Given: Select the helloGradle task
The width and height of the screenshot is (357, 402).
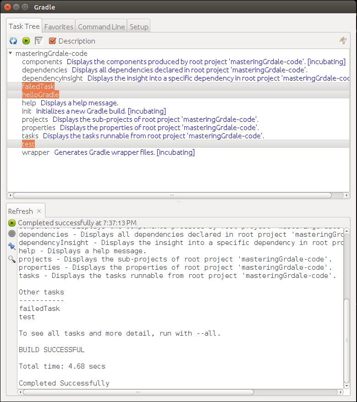Looking at the screenshot, I should pos(40,95).
